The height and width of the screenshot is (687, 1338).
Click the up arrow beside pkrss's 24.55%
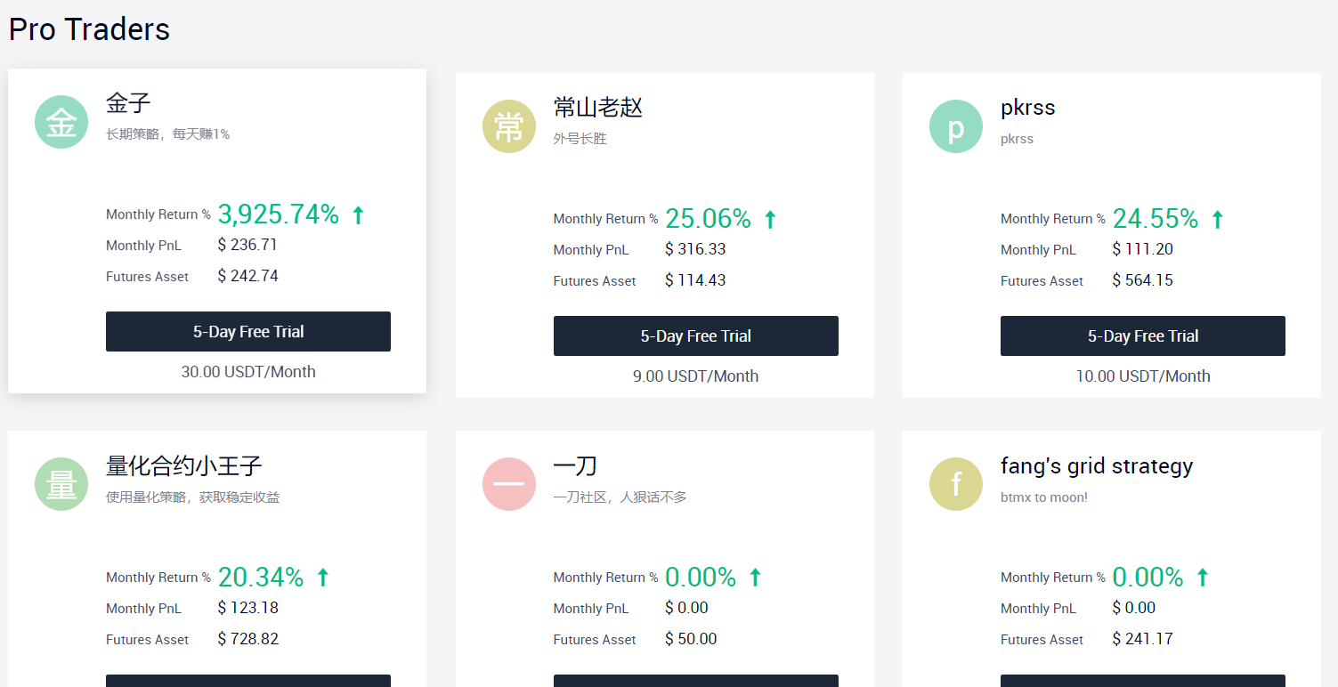point(1217,217)
